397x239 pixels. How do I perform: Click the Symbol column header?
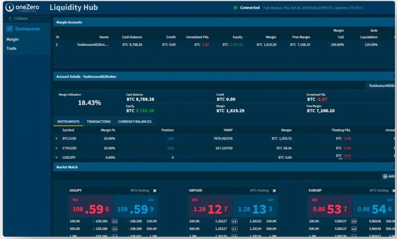point(68,130)
